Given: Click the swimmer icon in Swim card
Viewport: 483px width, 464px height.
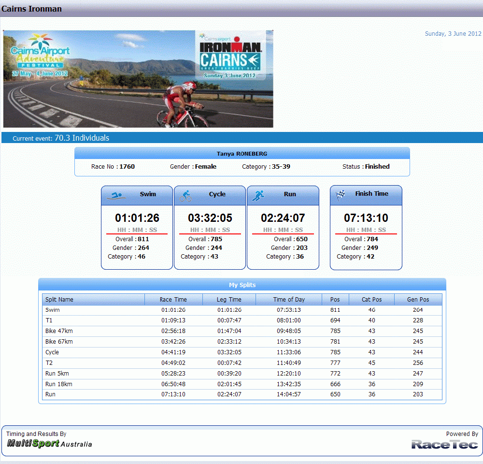Looking at the screenshot, I should point(116,196).
